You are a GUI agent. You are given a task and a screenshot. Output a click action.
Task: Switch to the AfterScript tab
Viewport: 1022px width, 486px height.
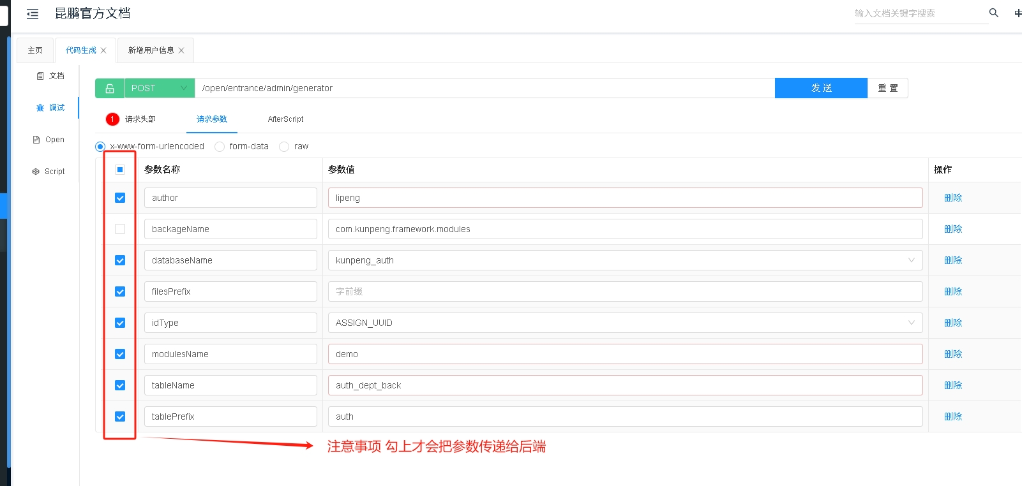[285, 119]
